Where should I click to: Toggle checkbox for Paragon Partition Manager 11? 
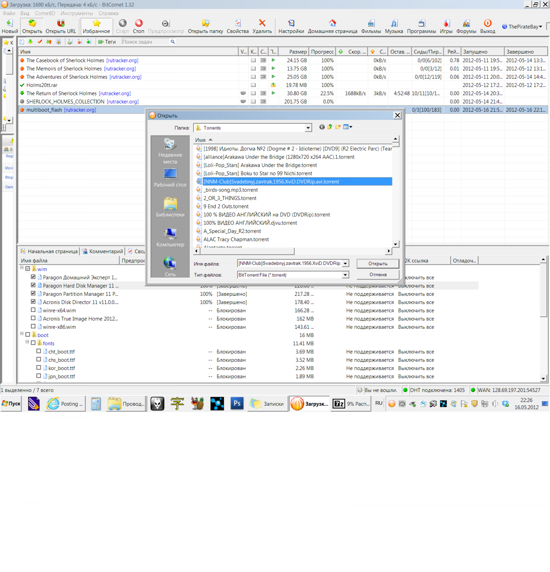tap(33, 294)
